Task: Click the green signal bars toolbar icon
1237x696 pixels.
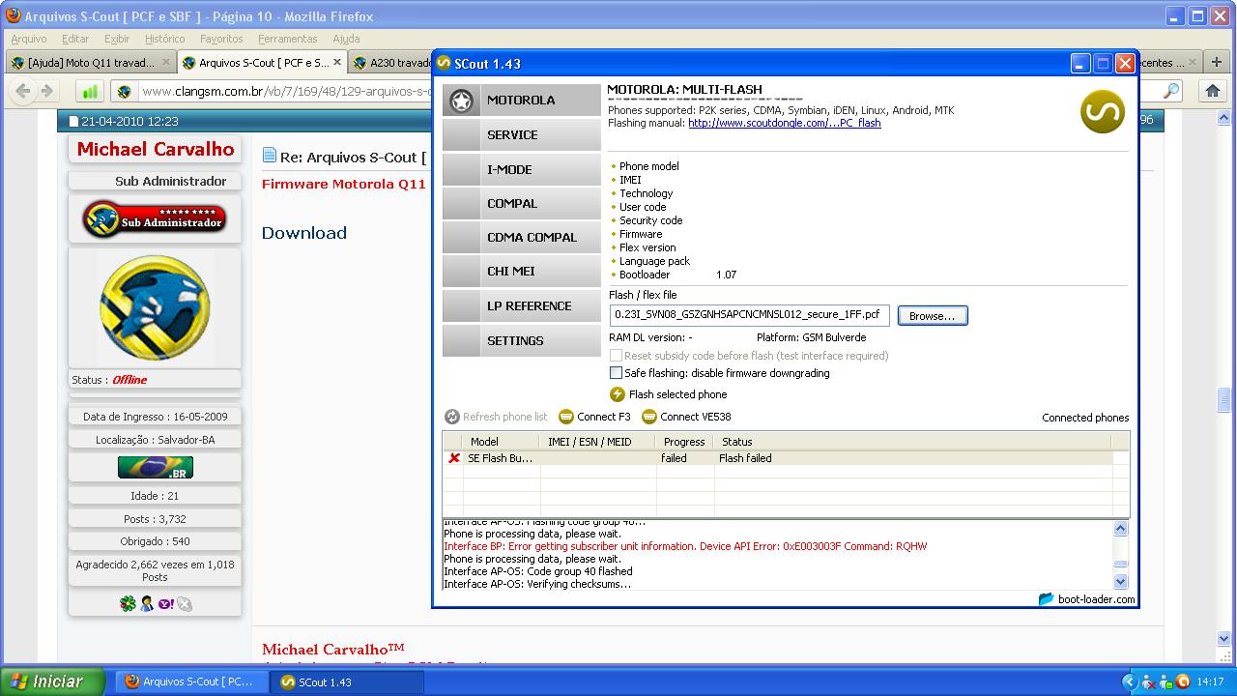Action: pos(90,92)
